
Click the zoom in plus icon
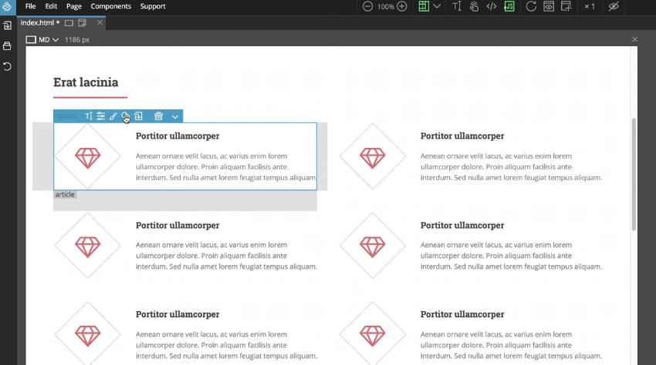pyautogui.click(x=401, y=6)
